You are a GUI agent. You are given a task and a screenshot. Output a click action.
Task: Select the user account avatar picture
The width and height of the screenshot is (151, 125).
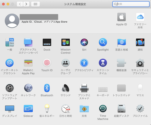pyautogui.click(x=12, y=21)
